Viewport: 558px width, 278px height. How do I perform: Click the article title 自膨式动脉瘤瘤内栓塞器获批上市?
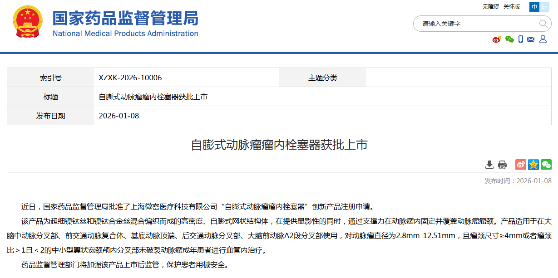(279, 144)
